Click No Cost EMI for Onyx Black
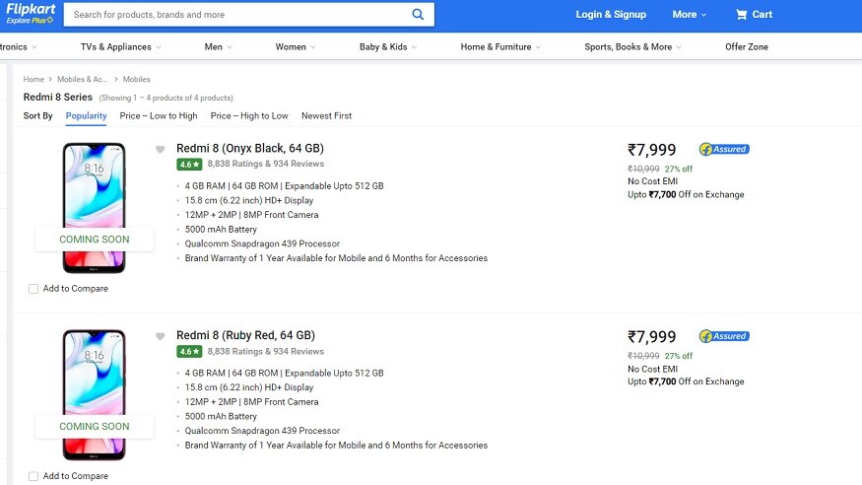 (652, 181)
